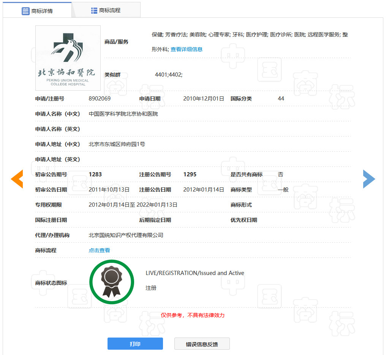Go to next trademark with blue arrow
The height and width of the screenshot is (355, 386).
[369, 179]
